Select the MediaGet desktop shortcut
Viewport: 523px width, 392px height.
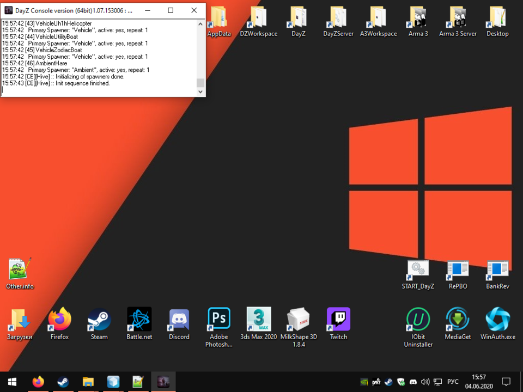(x=458, y=323)
